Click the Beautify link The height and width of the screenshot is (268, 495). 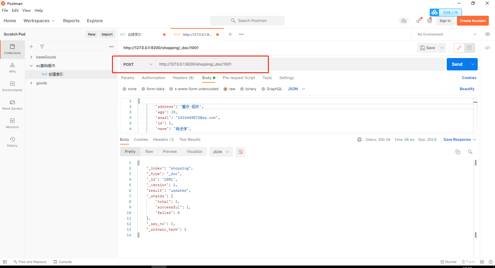pyautogui.click(x=467, y=89)
